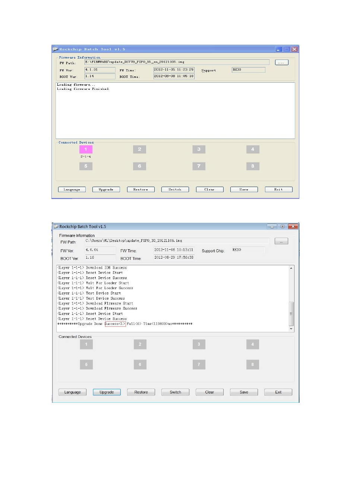Select device slot 6 in lower window
This screenshot has width=356, height=503.
[140, 364]
